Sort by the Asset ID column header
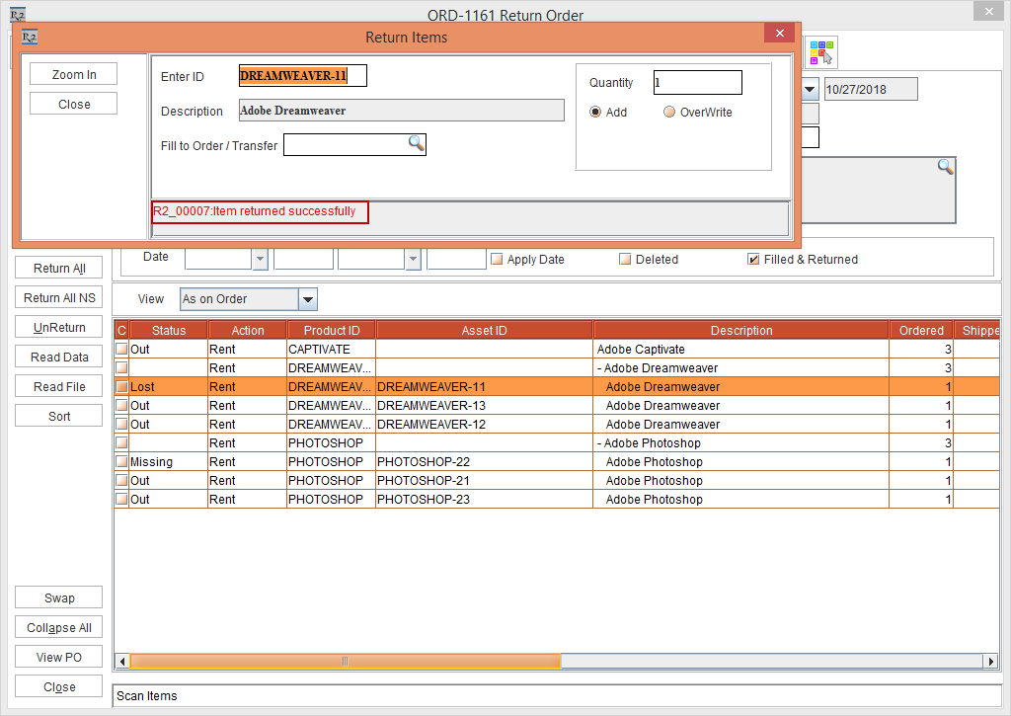Image resolution: width=1011 pixels, height=716 pixels. pos(484,330)
